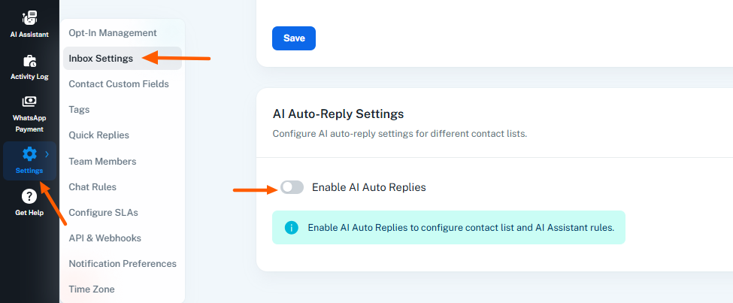
Task: Open Quick Replies settings
Action: coord(98,135)
